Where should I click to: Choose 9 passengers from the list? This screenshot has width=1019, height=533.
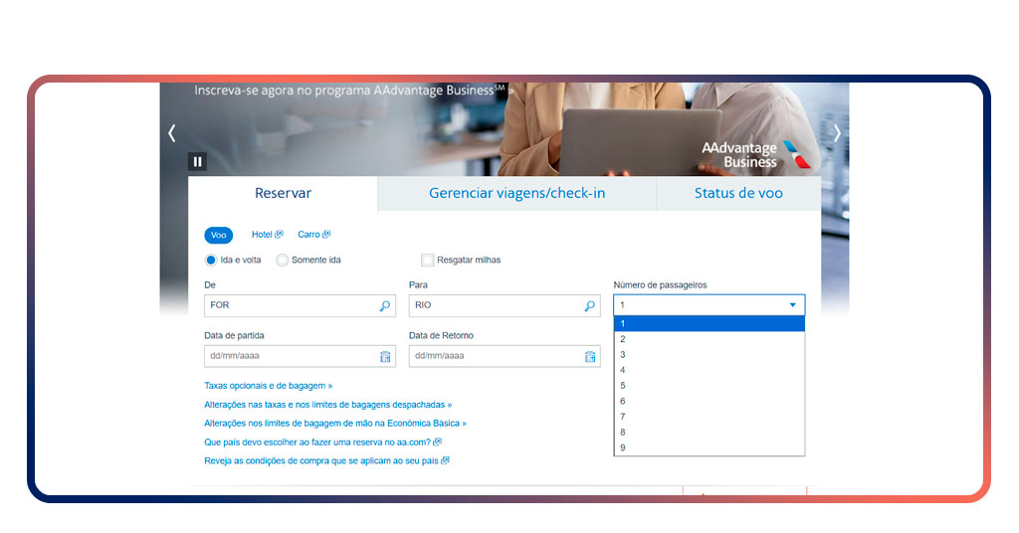pos(709,447)
